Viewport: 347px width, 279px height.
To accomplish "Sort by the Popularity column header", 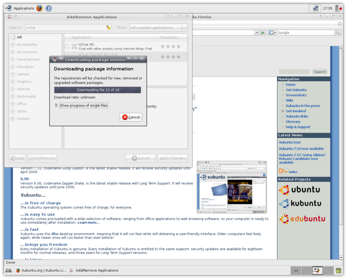I will pos(173,37).
